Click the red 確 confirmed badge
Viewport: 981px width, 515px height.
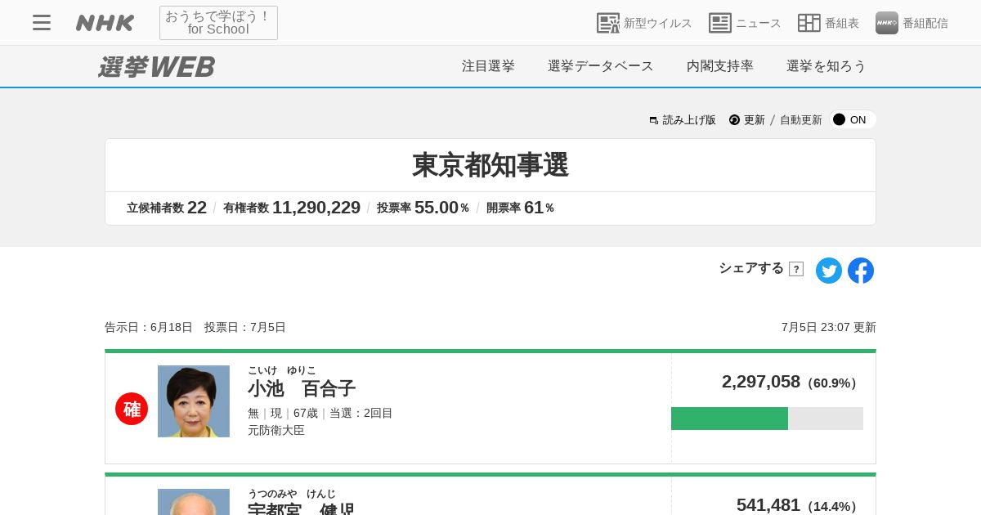pos(132,409)
